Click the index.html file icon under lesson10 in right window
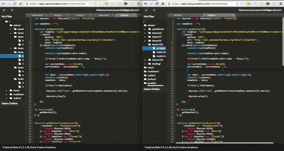The image size is (284, 151). 154,52
